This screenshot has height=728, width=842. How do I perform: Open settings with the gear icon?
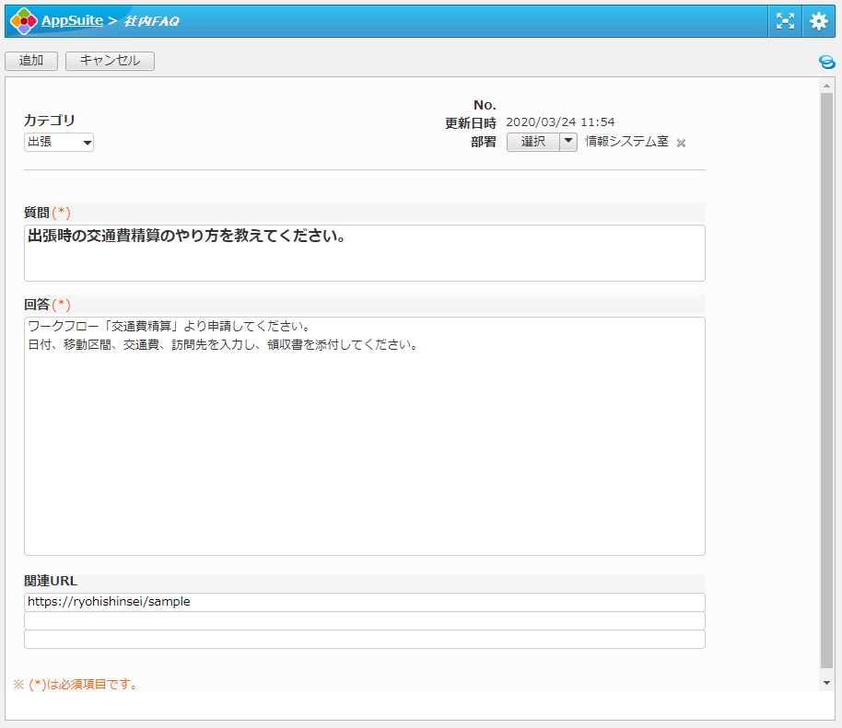818,20
